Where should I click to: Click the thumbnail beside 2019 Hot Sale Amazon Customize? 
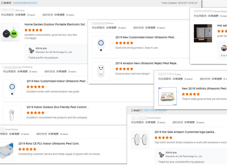[x=140, y=140]
